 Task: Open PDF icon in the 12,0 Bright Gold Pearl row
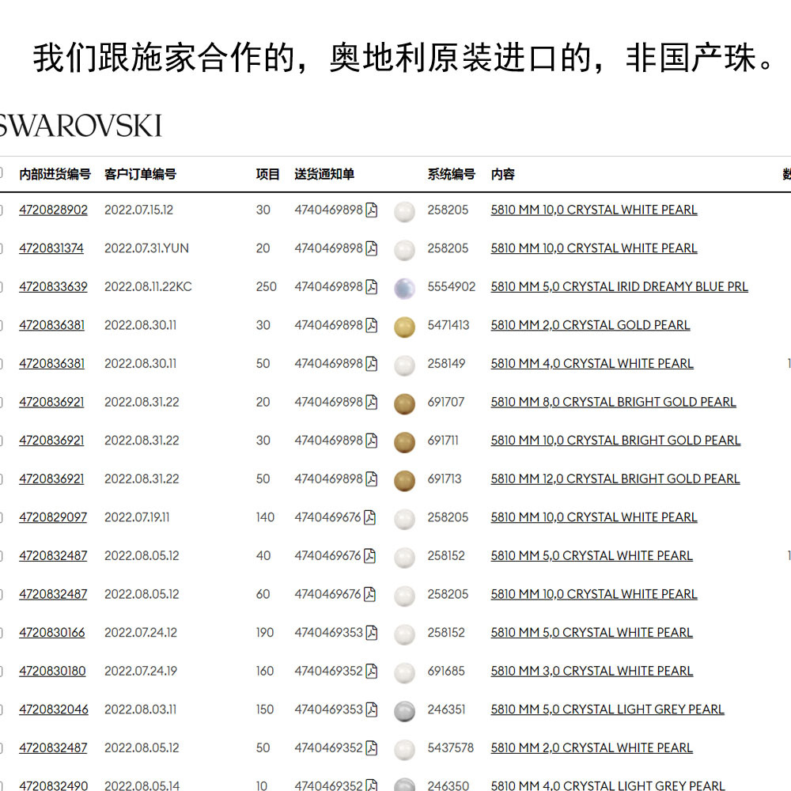[371, 479]
